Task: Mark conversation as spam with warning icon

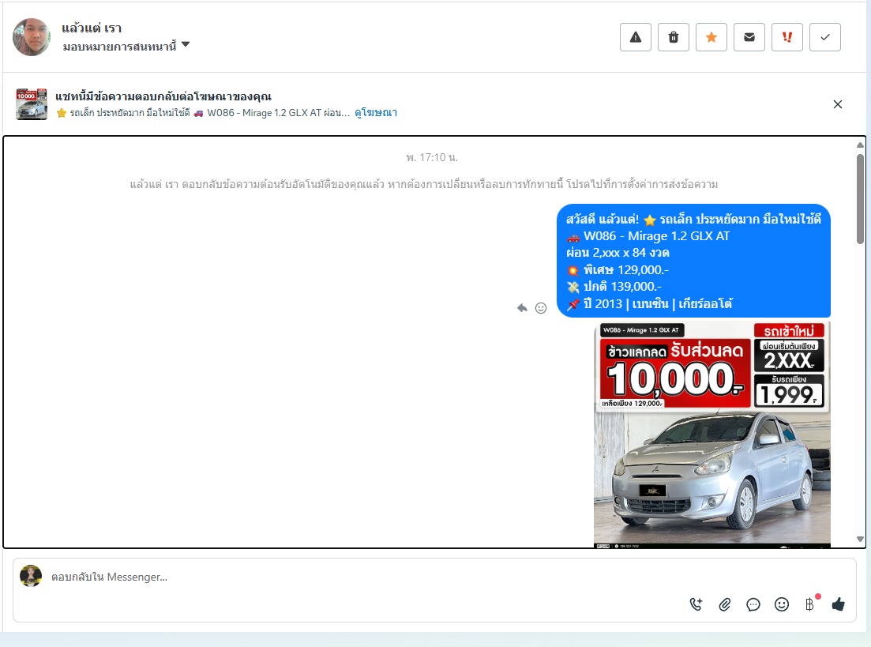Action: pyautogui.click(x=636, y=37)
